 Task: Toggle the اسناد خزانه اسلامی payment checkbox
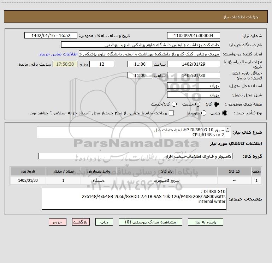(171, 113)
